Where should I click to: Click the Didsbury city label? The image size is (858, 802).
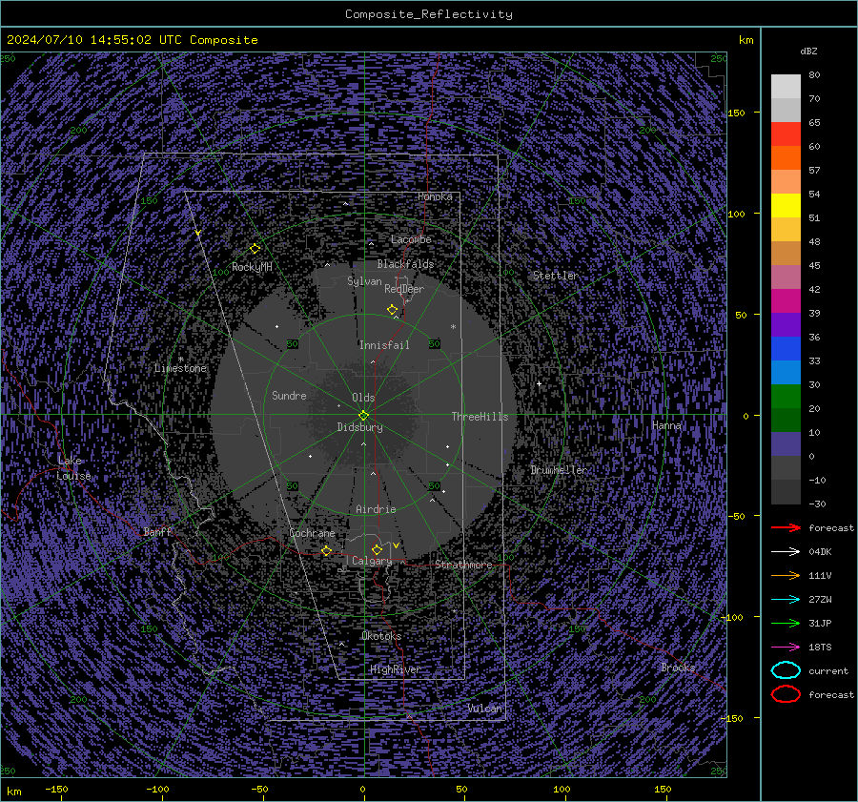pos(359,427)
